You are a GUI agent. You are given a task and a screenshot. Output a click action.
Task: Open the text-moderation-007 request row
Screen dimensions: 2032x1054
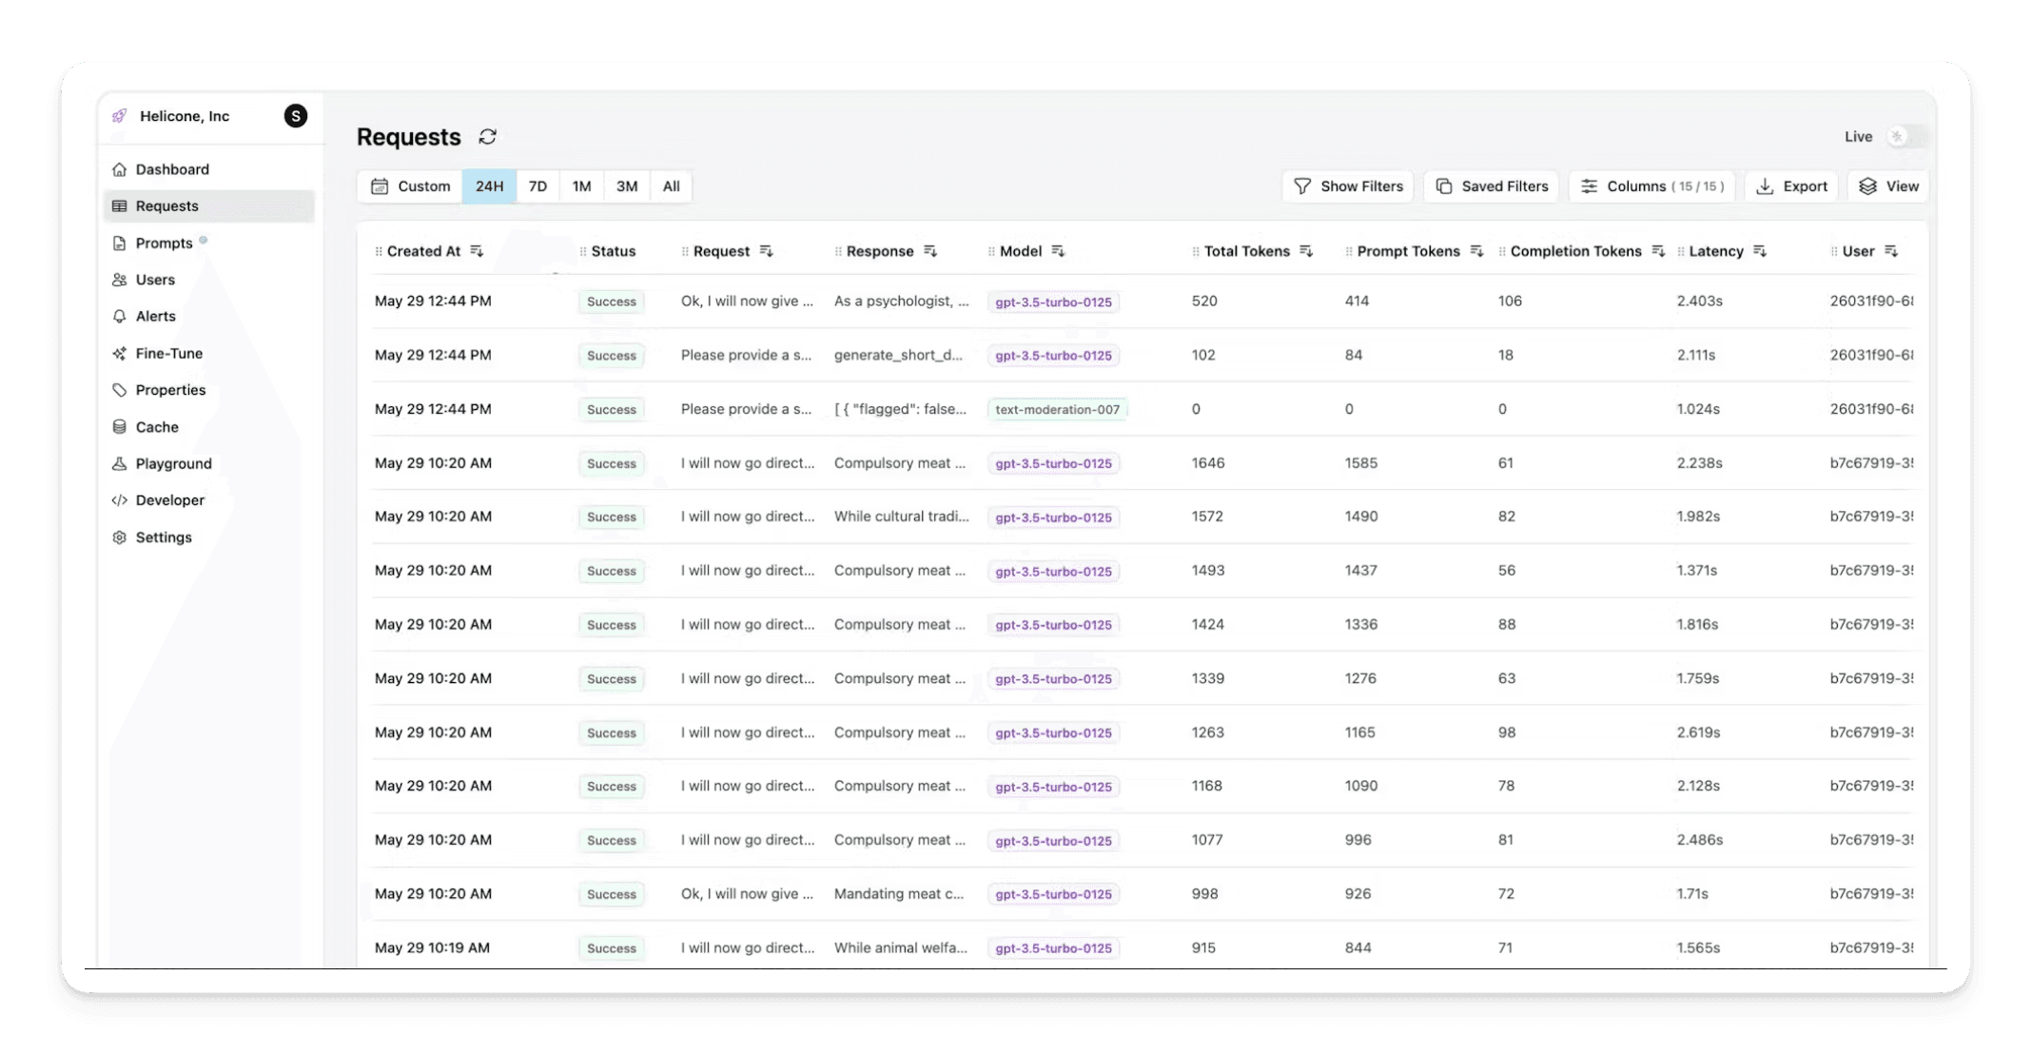click(1056, 410)
